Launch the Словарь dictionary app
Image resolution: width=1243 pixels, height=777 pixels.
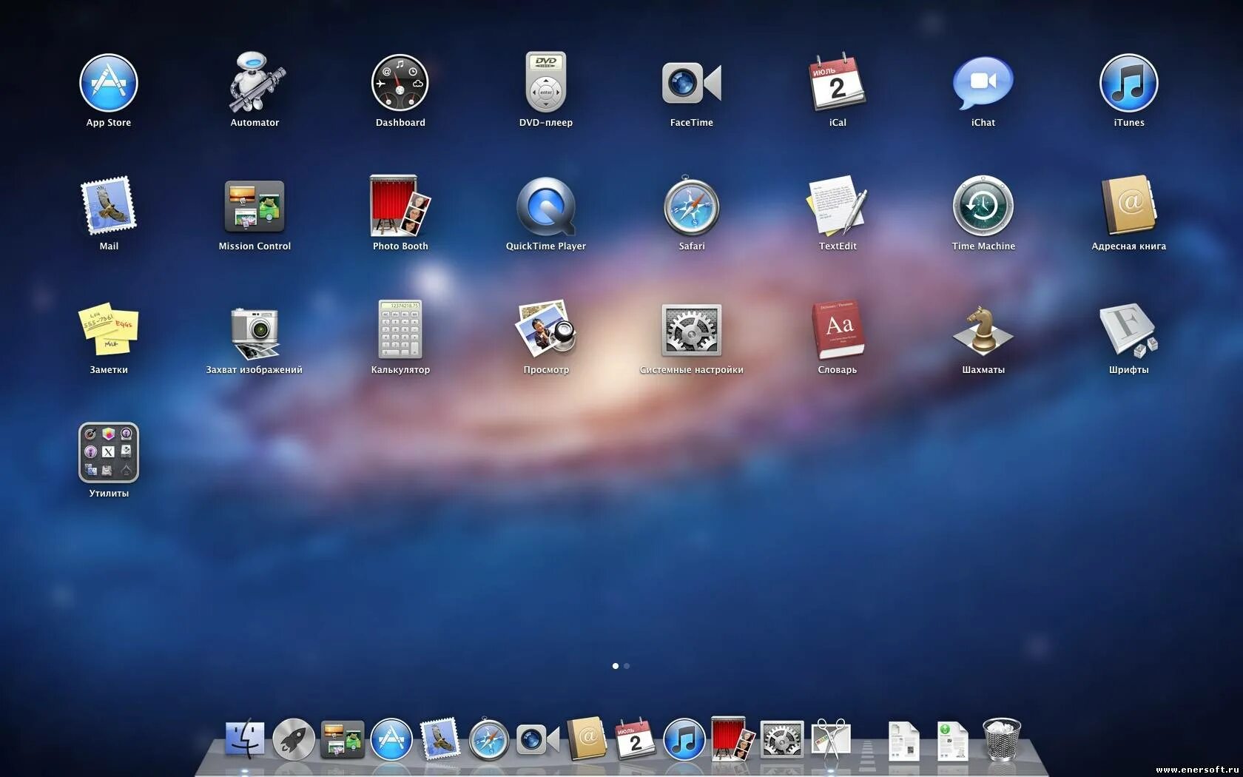(x=838, y=330)
